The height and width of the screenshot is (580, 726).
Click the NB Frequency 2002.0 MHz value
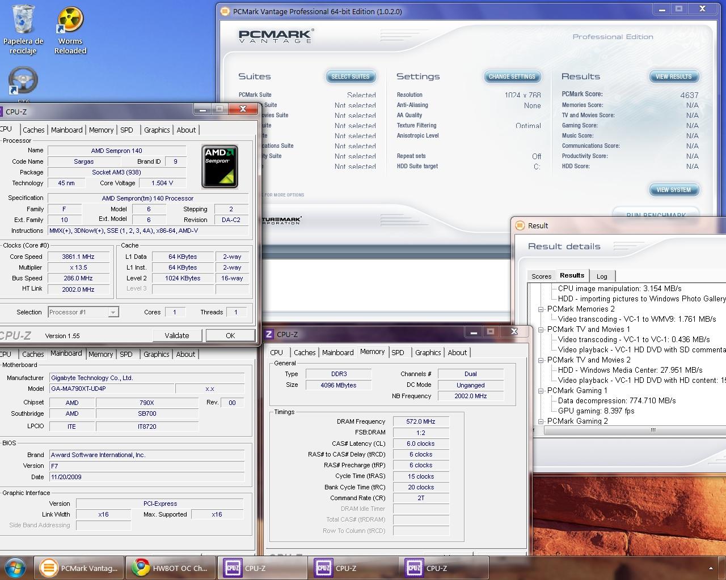[470, 396]
